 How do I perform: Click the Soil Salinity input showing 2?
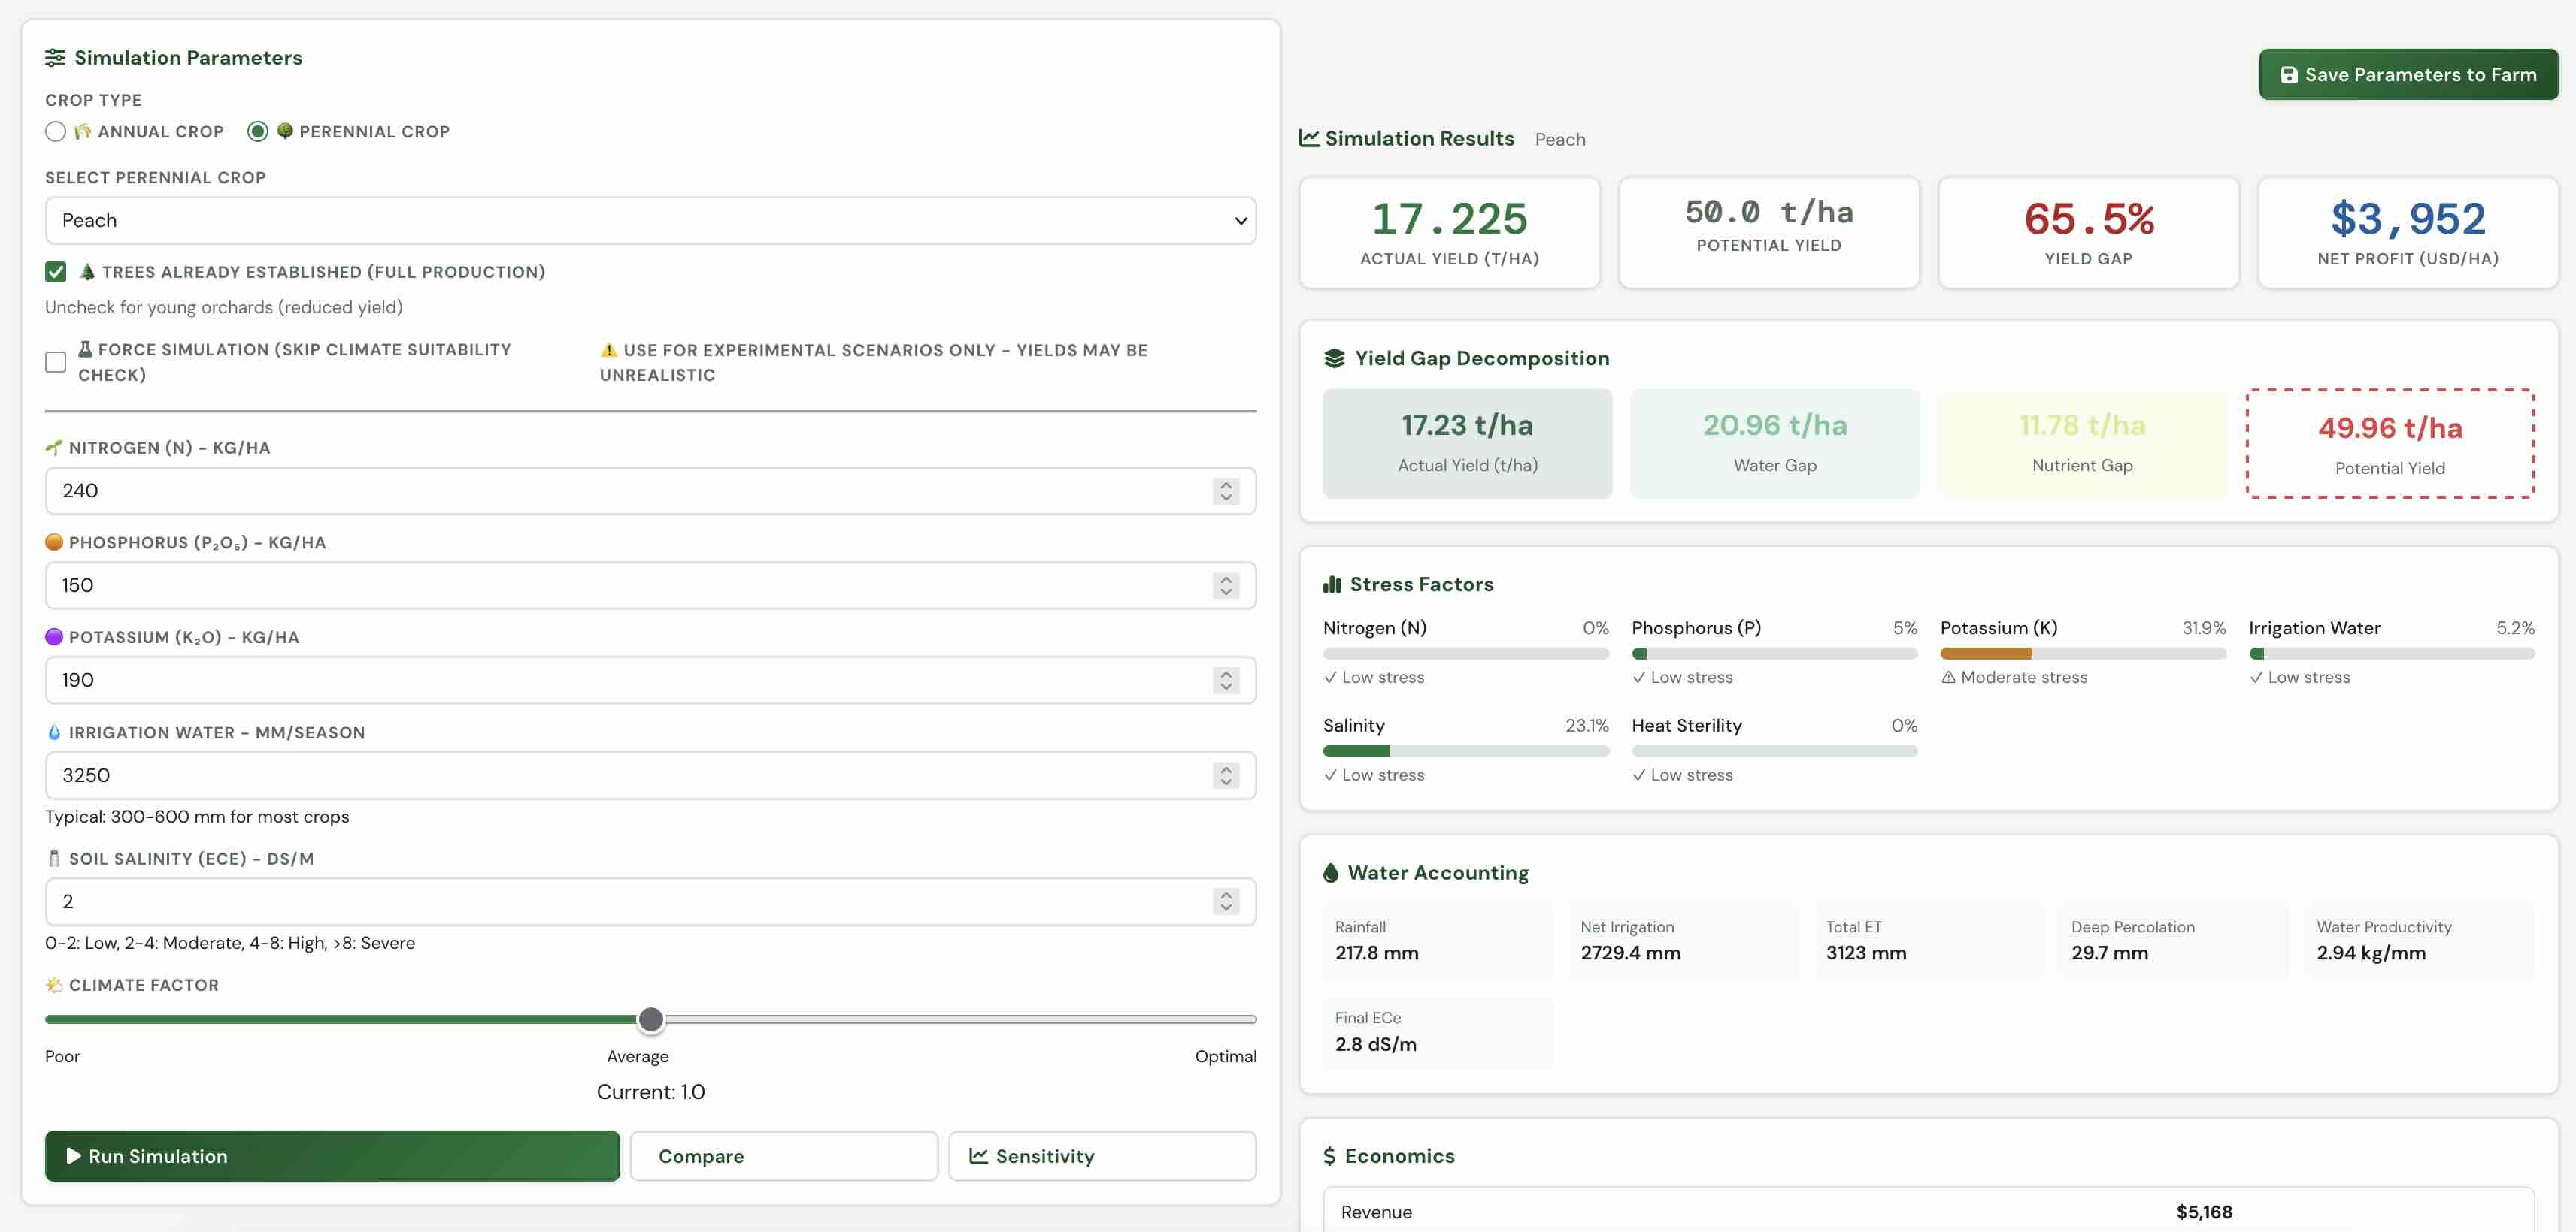pos(651,901)
